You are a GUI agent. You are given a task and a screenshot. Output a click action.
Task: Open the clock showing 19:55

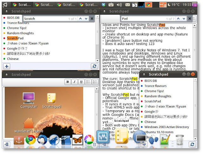[187, 5]
